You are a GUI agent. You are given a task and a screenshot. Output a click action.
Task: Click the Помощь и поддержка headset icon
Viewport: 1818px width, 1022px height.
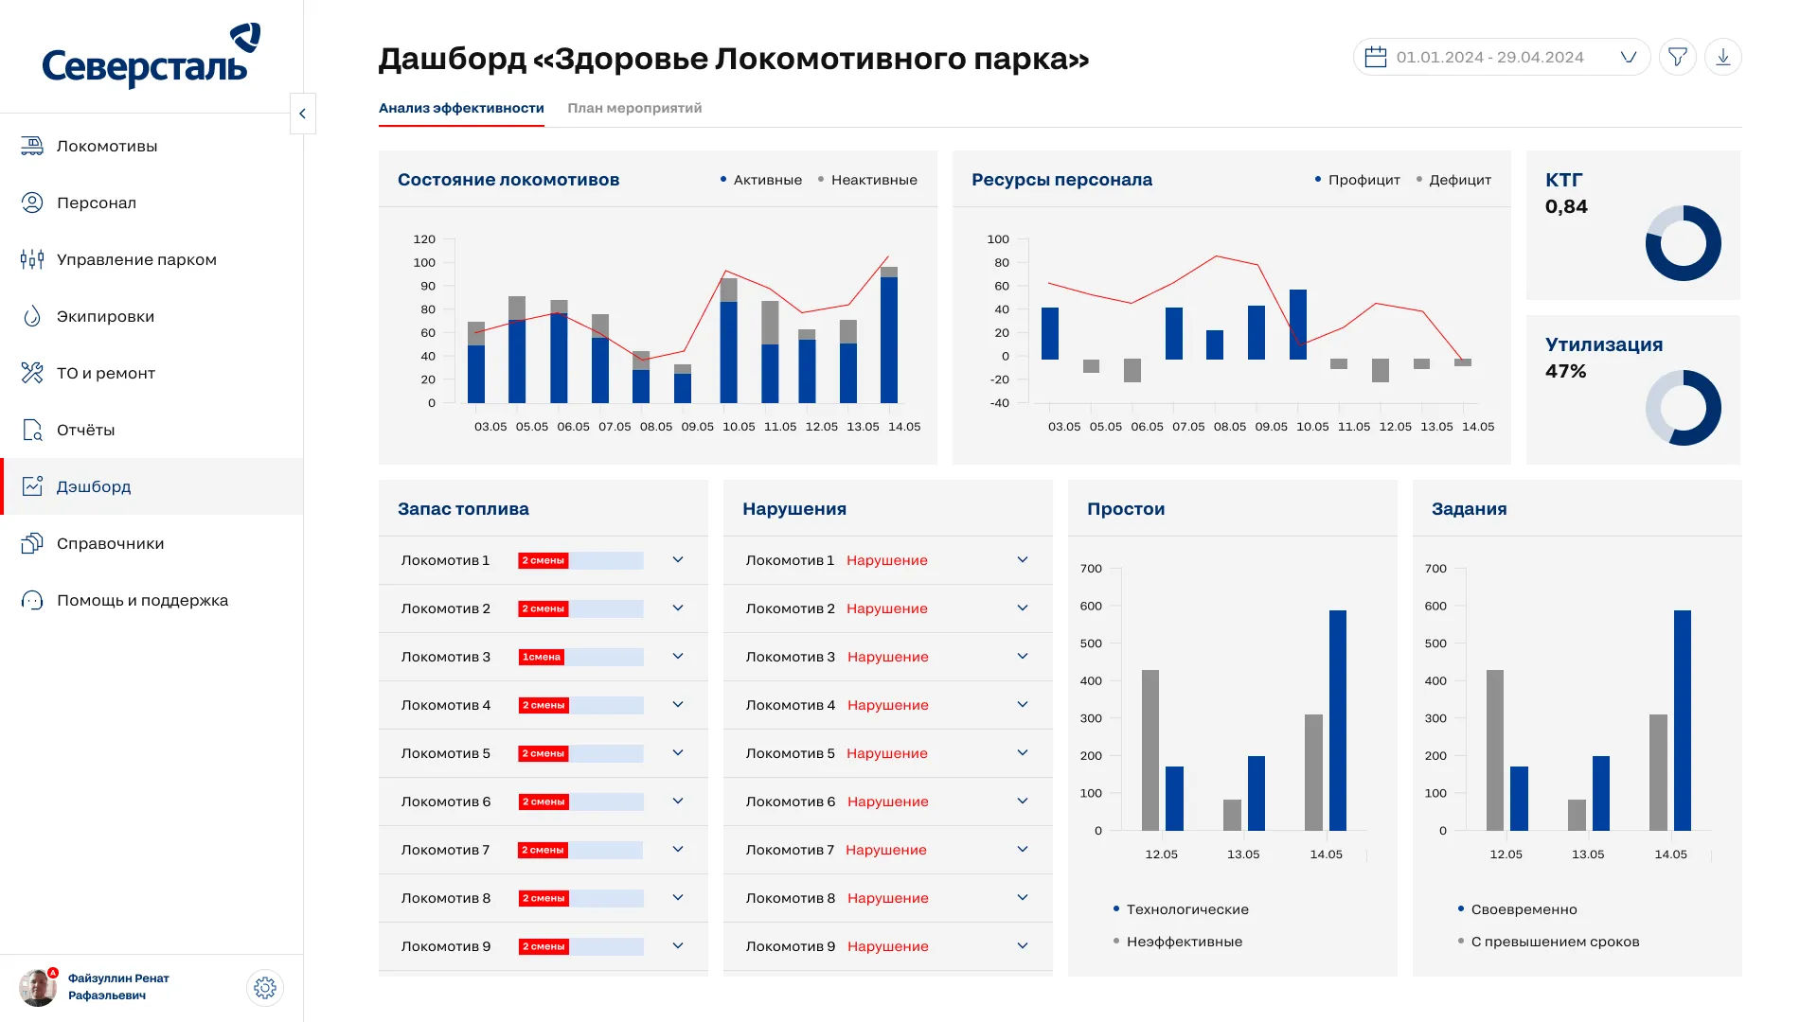(32, 600)
